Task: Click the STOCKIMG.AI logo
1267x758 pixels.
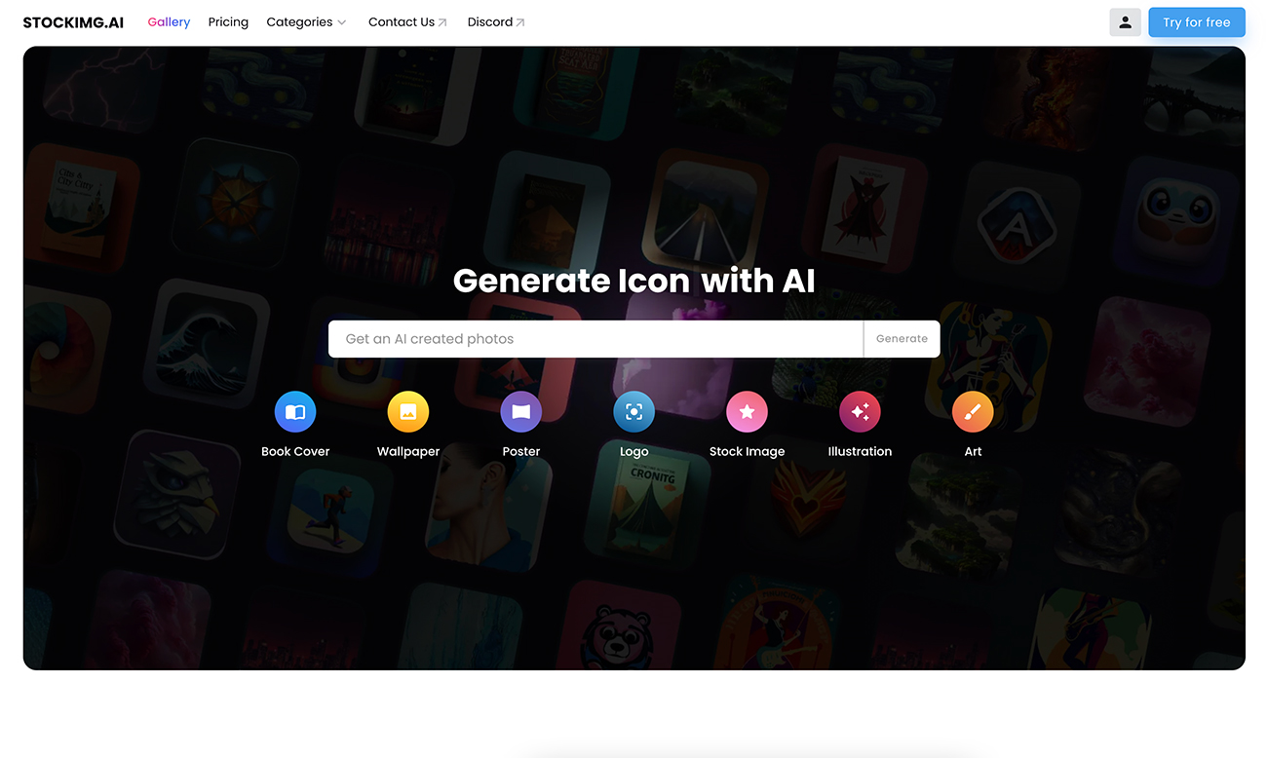Action: pyautogui.click(x=73, y=22)
